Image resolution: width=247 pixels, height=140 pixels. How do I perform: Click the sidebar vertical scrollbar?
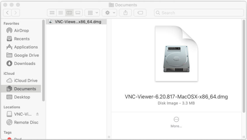point(44,60)
